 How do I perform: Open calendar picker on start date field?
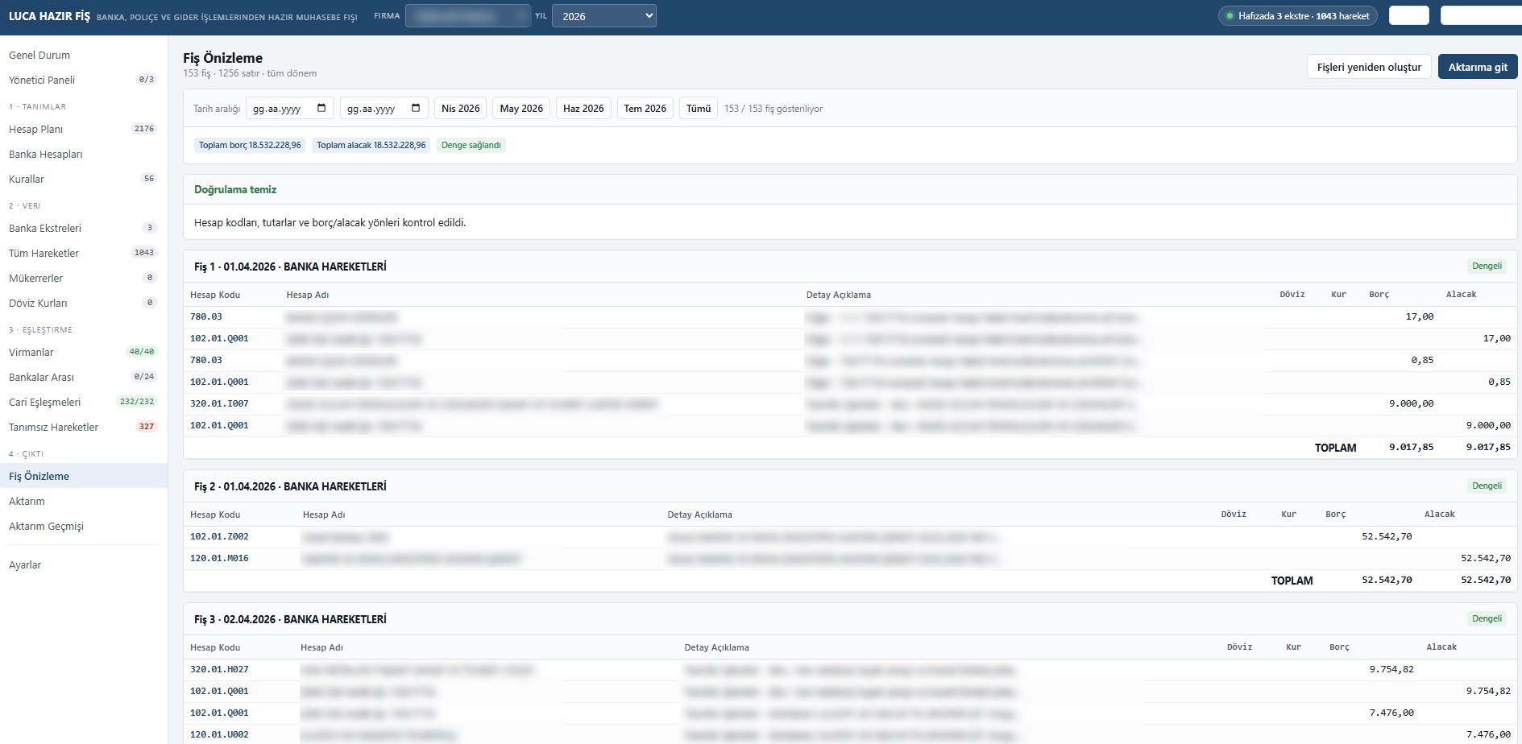tap(321, 108)
